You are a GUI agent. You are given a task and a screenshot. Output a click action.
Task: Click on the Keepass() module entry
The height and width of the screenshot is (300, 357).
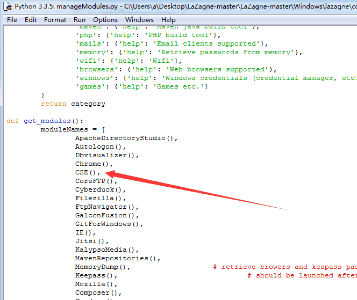pyautogui.click(x=96, y=275)
